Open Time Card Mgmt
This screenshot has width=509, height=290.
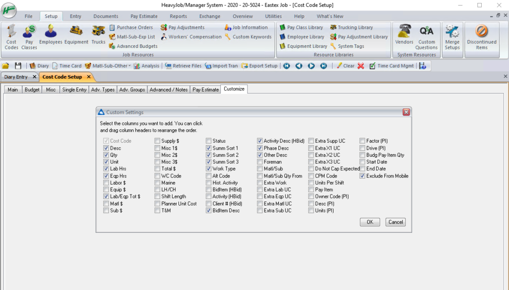coord(392,66)
